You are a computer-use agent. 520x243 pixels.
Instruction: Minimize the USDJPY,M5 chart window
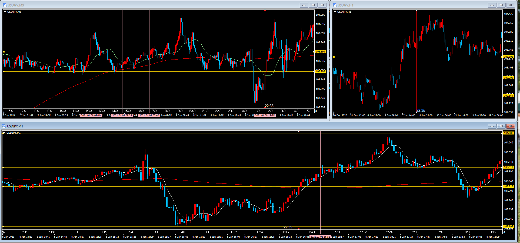[304, 5]
